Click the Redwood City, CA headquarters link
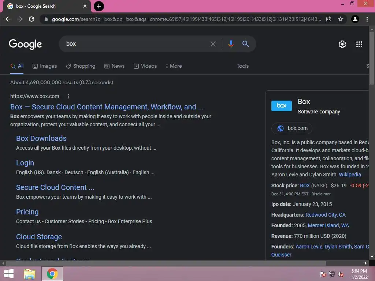The image size is (375, 281). point(326,215)
